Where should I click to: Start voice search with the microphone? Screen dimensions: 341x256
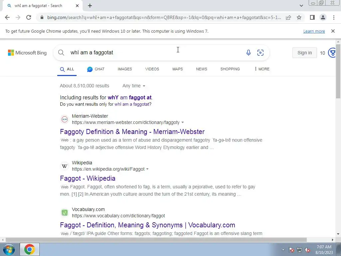point(248,53)
